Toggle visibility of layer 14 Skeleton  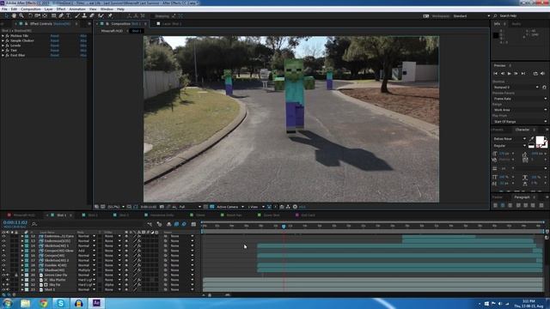(3, 246)
